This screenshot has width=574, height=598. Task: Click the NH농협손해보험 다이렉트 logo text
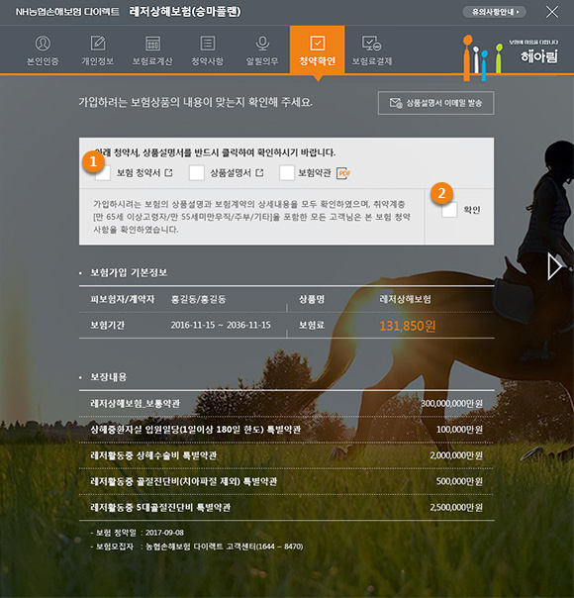(67, 12)
